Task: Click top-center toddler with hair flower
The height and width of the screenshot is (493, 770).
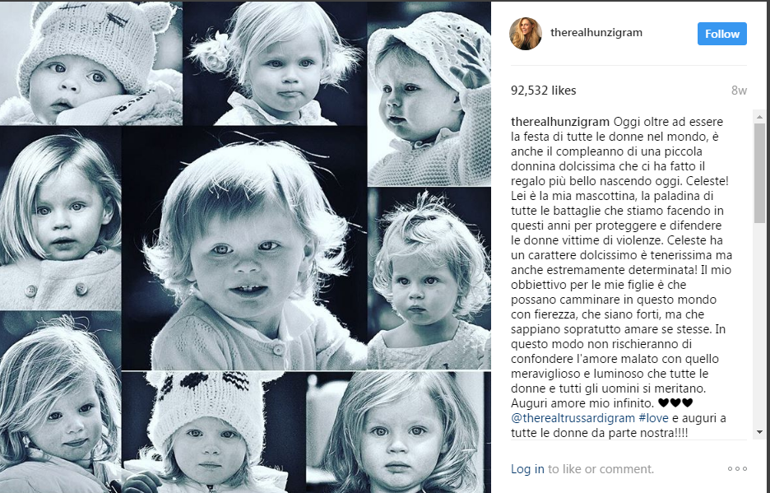Action: (275, 63)
